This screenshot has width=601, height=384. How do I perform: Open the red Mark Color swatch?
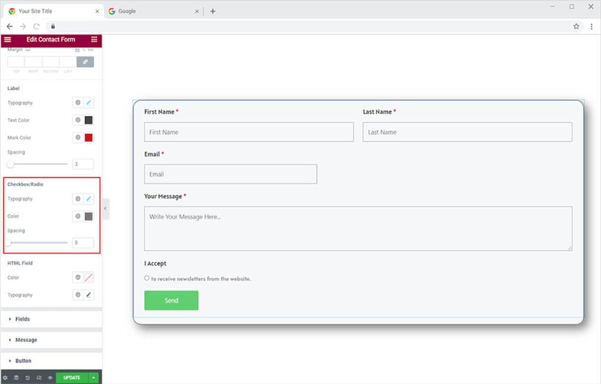[89, 138]
